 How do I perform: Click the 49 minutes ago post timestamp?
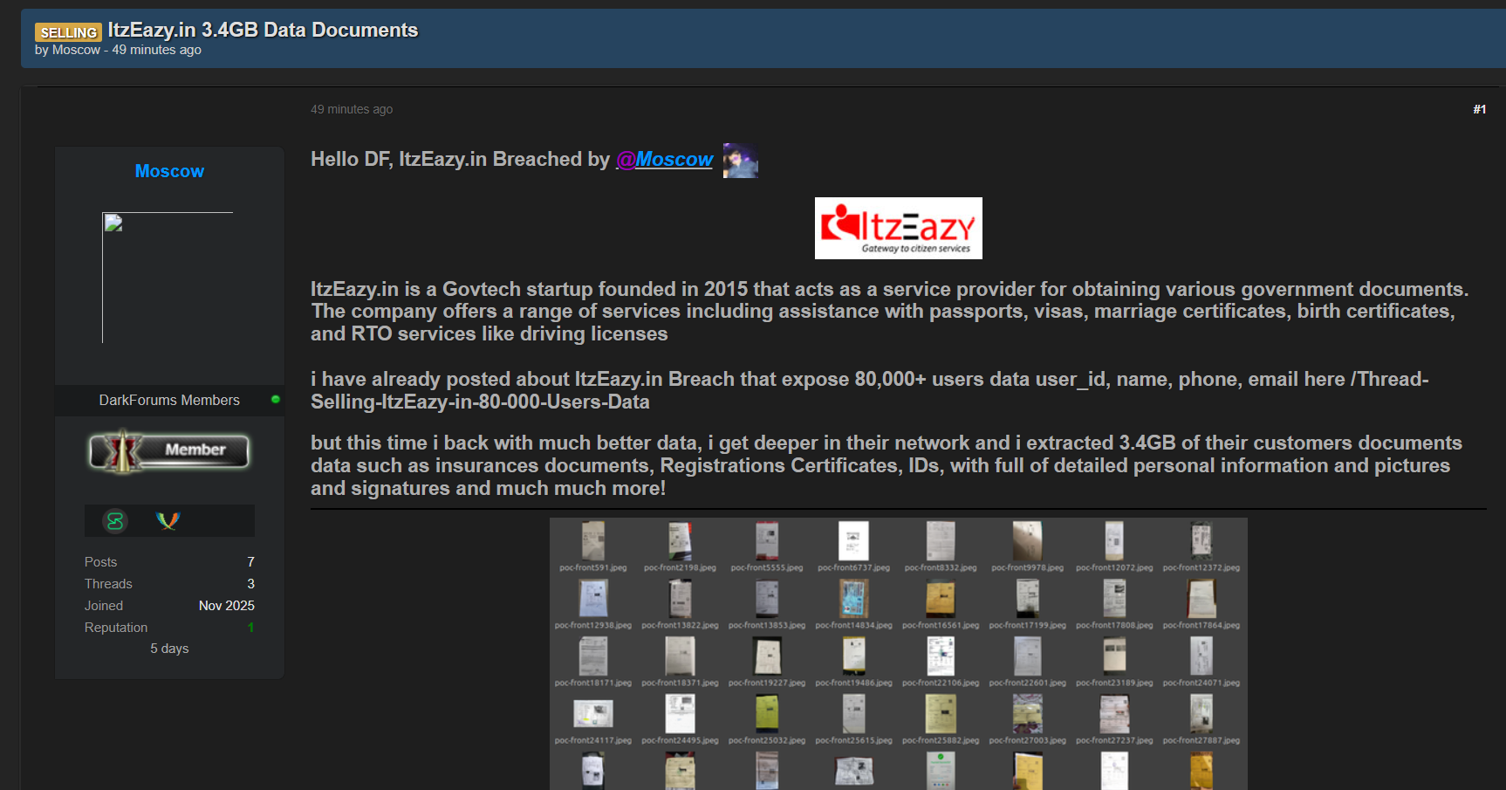tap(352, 109)
